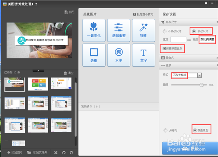The width and height of the screenshot is (218, 157).
Task: Collapse the 更多 more section
Action: tap(189, 65)
